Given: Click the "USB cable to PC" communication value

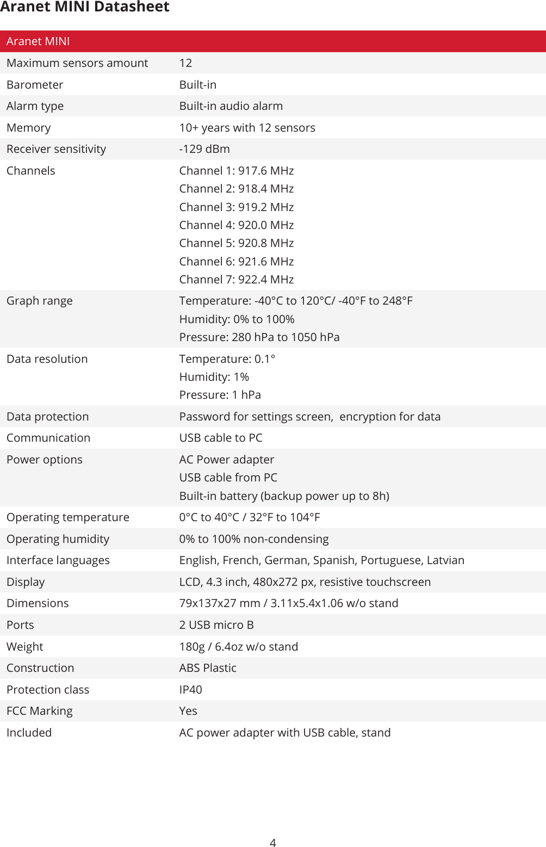Looking at the screenshot, I should [x=220, y=438].
